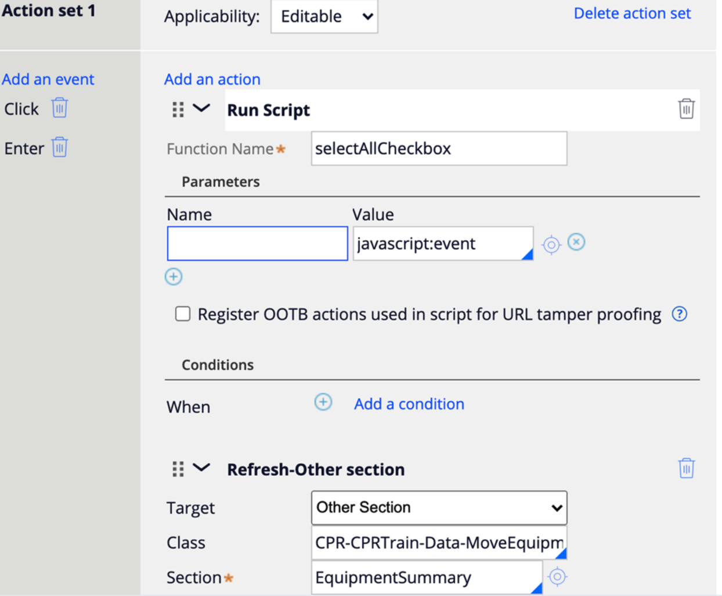722x596 pixels.
Task: Click the Add an action link
Action: (212, 79)
